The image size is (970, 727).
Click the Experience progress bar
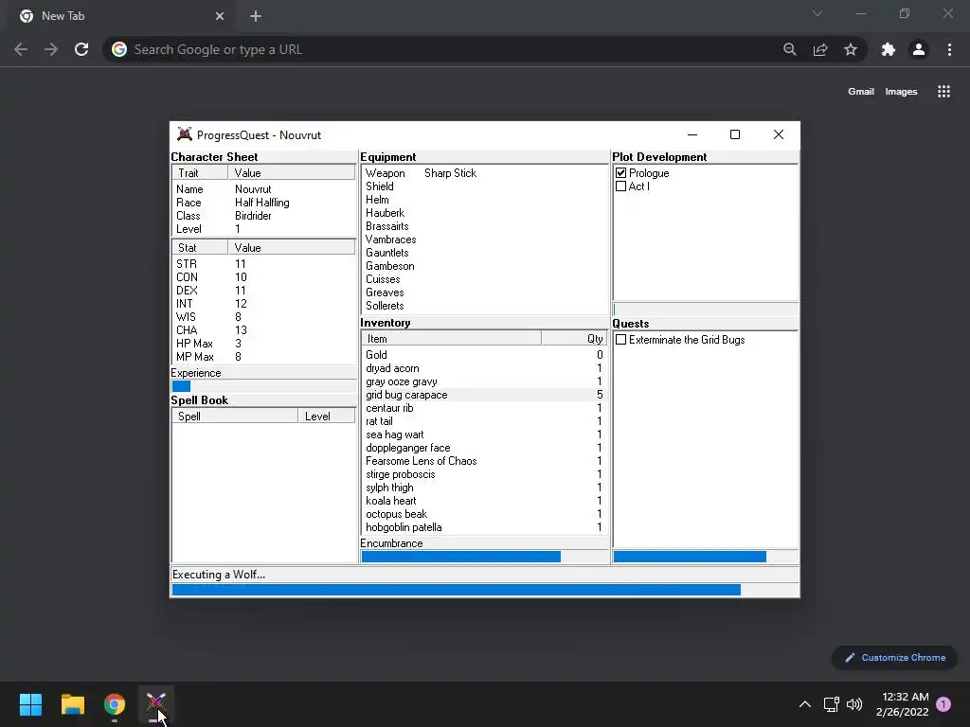(263, 386)
